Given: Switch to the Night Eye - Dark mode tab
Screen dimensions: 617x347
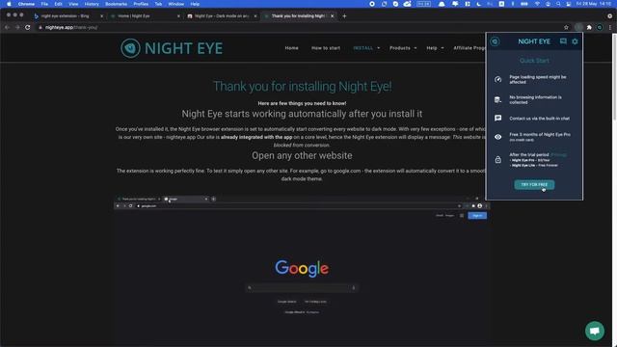Looking at the screenshot, I should (x=222, y=16).
